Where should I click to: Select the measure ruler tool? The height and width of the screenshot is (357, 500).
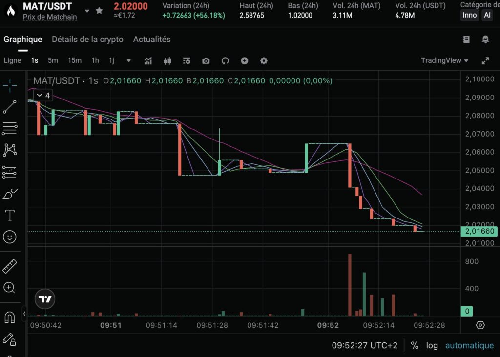click(10, 266)
